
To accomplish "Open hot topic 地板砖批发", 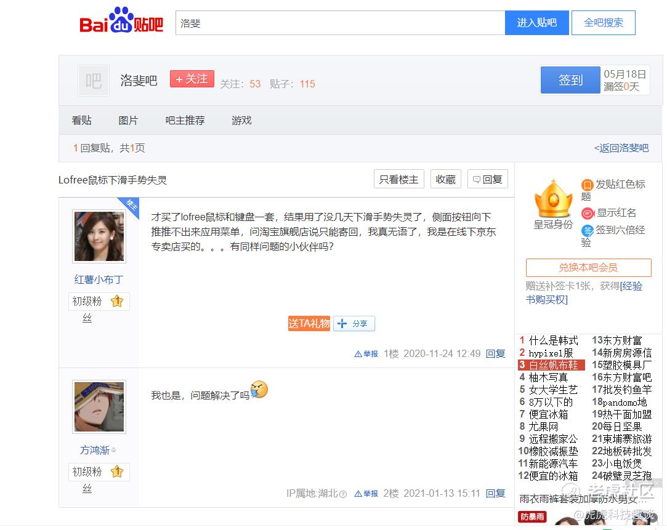I will click(628, 451).
